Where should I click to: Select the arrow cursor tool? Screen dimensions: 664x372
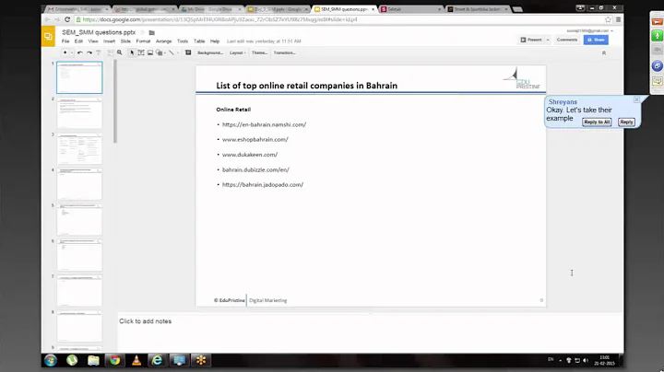pyautogui.click(x=132, y=52)
